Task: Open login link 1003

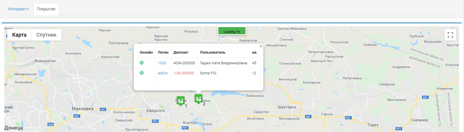Action: pos(162,63)
